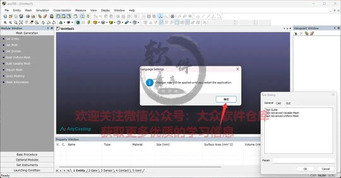Select the Untitled1 document tab
The image size is (341, 178).
[x=65, y=29]
